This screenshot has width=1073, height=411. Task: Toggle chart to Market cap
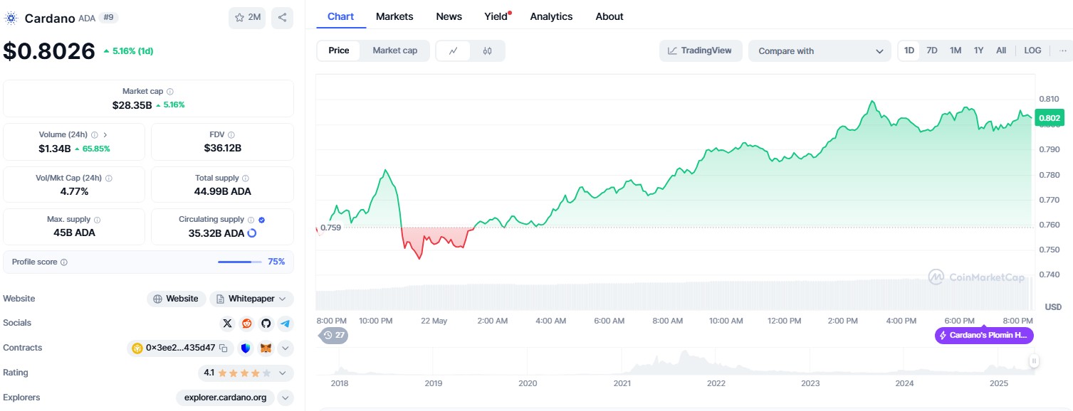(394, 50)
